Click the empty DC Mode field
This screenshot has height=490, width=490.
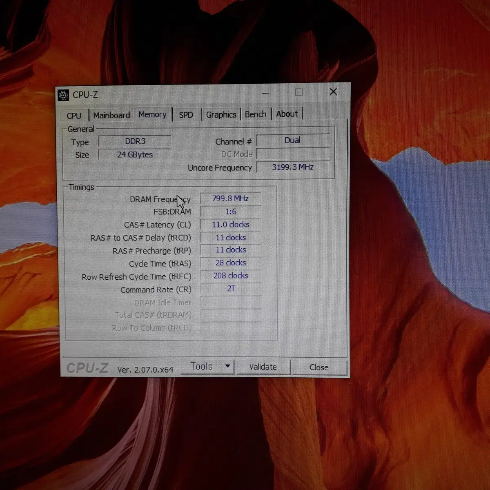click(293, 154)
